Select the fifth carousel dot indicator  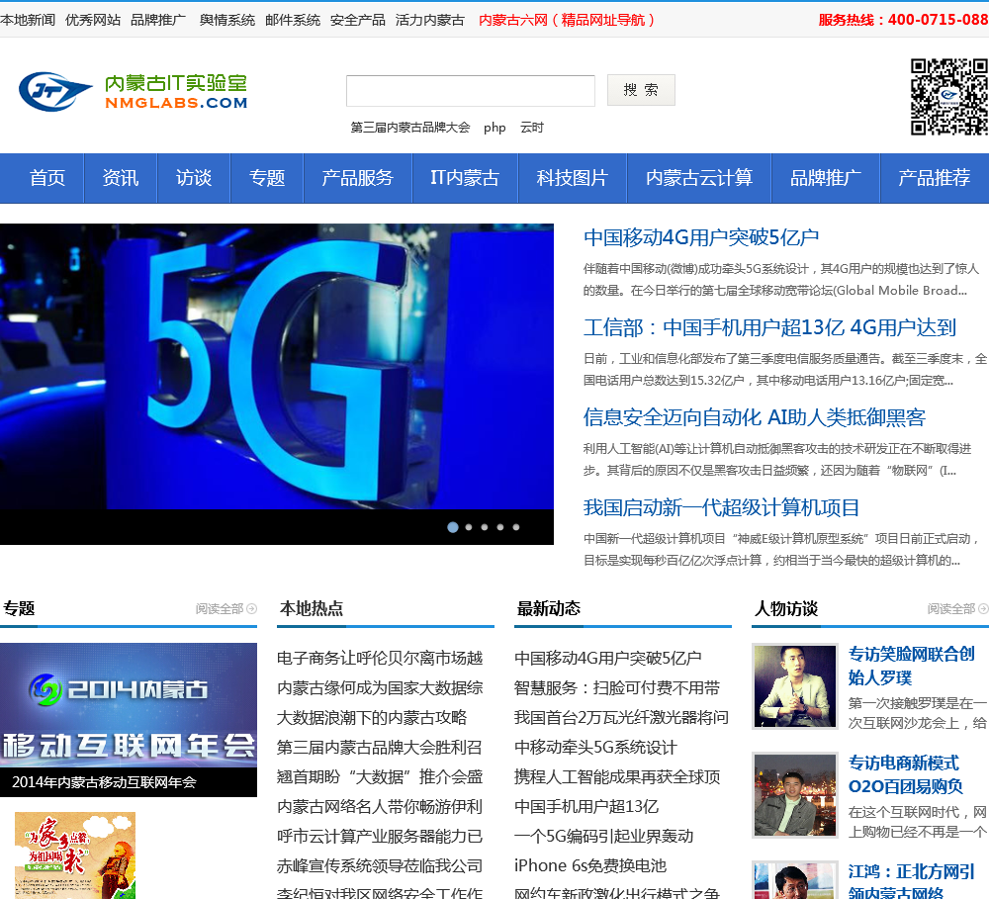click(x=516, y=527)
